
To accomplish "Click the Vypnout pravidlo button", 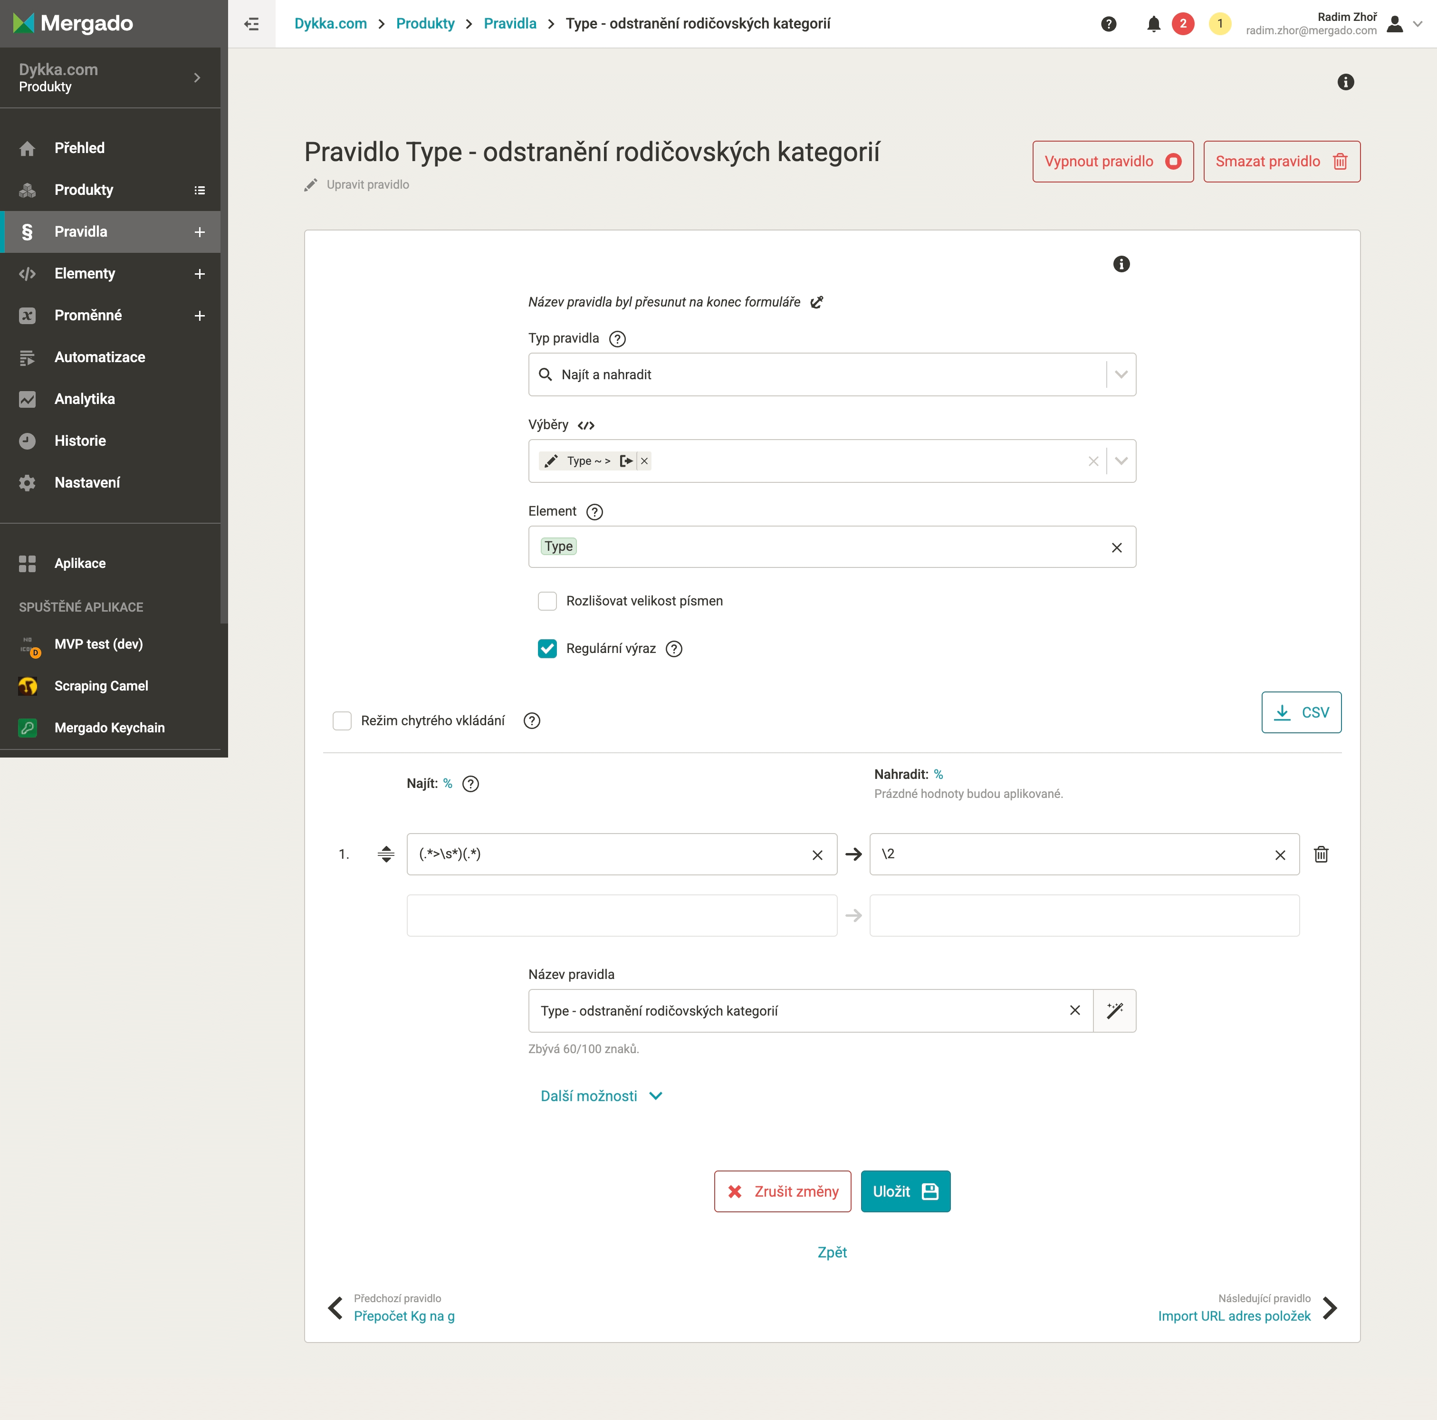I will (x=1112, y=162).
